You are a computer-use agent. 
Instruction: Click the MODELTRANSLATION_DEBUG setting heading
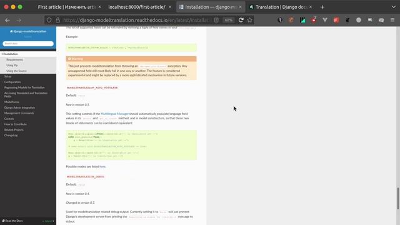(86, 177)
